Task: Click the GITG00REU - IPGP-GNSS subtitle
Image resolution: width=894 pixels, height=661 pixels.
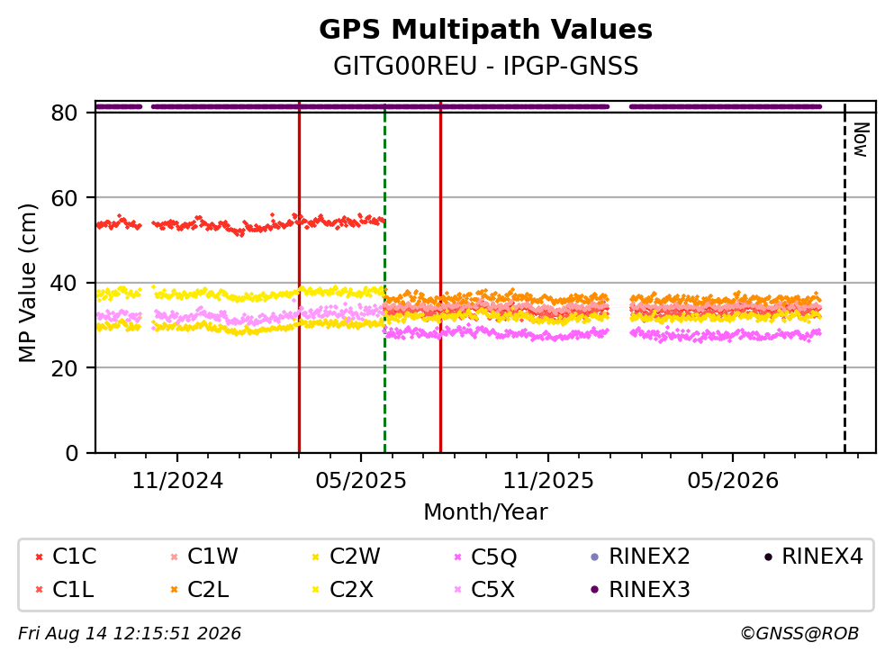Action: pyautogui.click(x=486, y=66)
